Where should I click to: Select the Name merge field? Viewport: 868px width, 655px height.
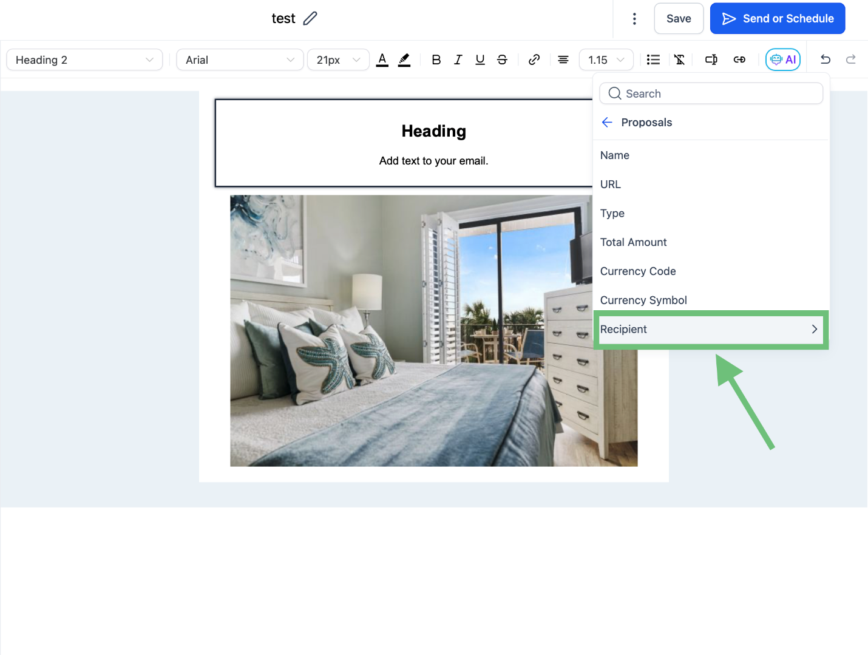point(711,155)
